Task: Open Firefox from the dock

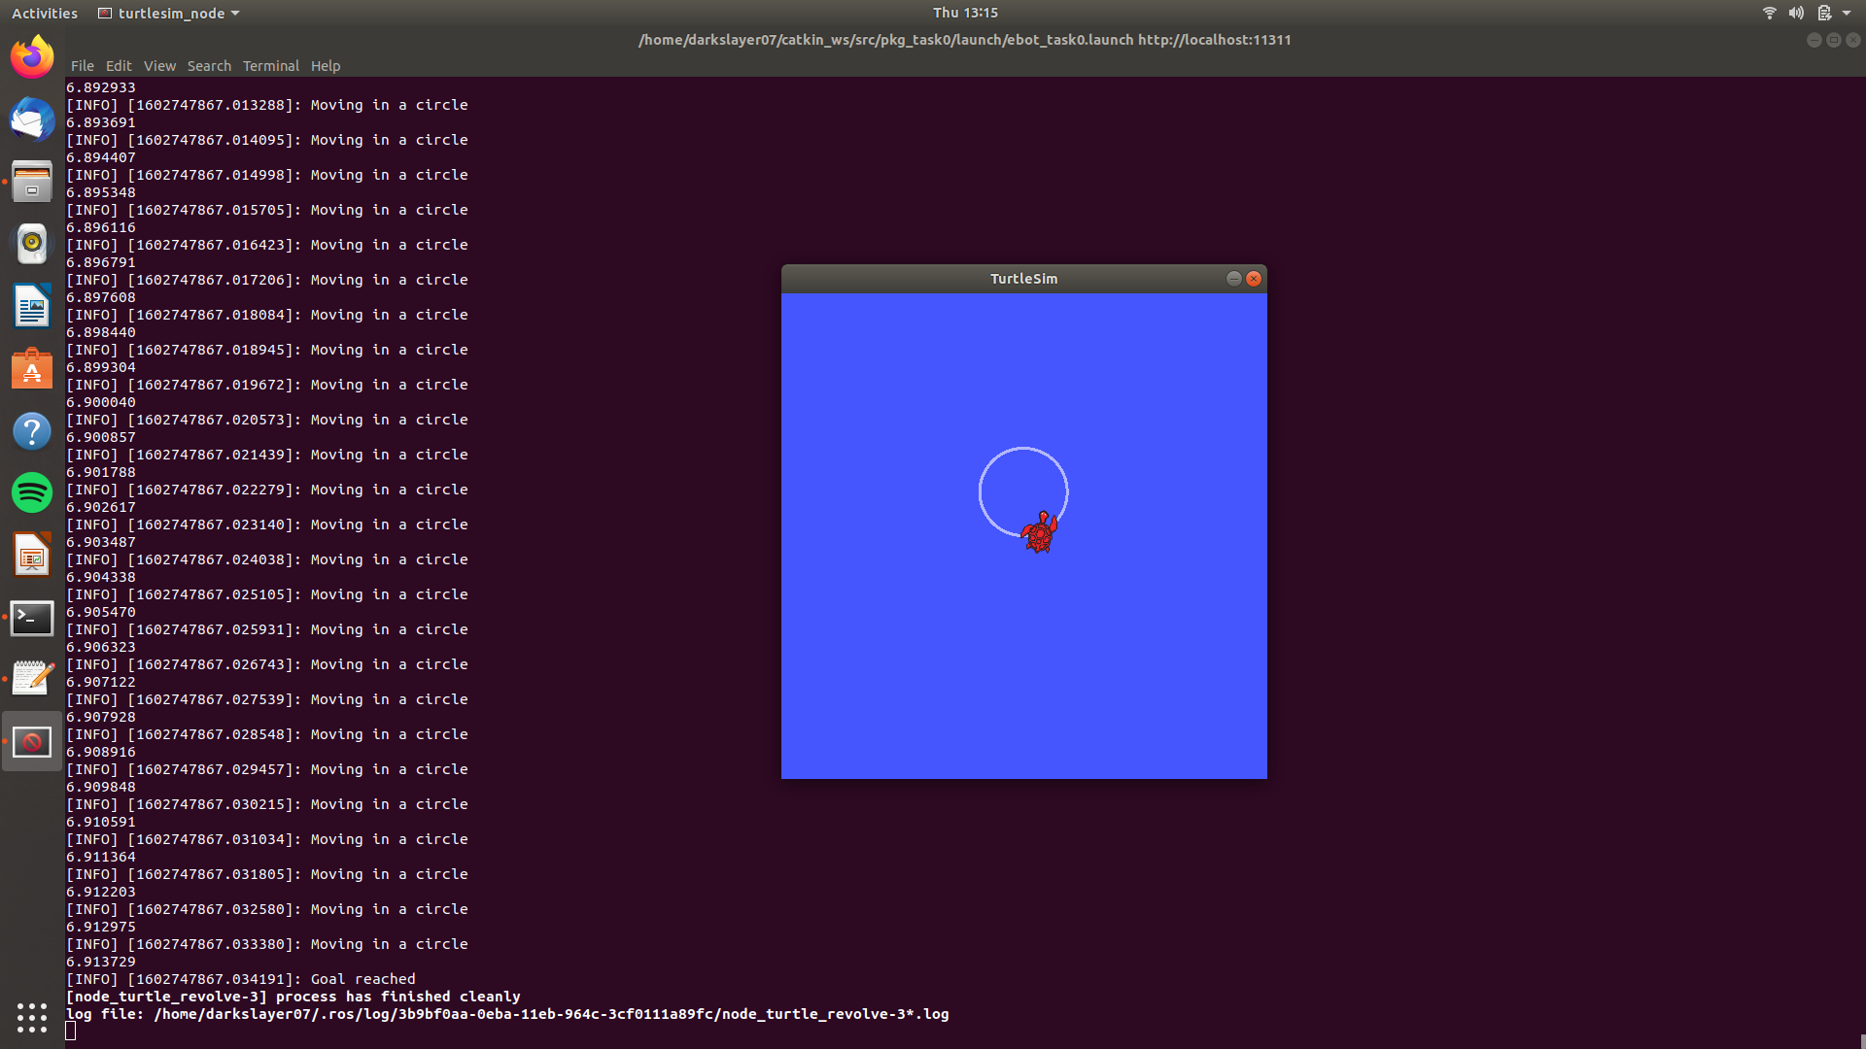Action: tap(31, 56)
